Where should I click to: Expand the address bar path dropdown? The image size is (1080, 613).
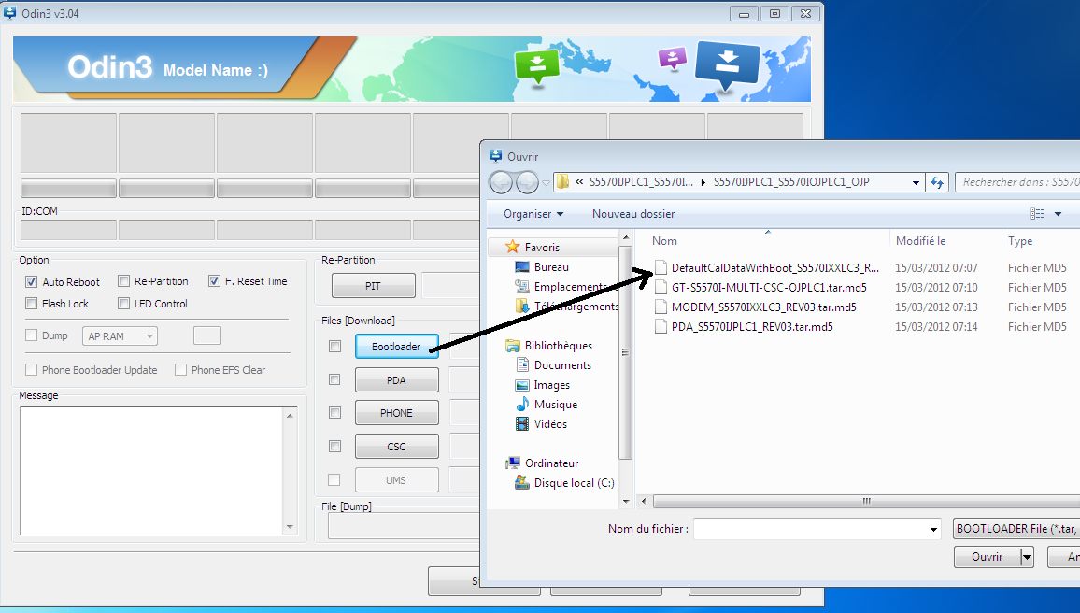[917, 182]
